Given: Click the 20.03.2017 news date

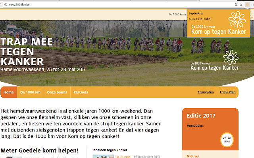Looking at the screenshot, I should (x=123, y=157).
